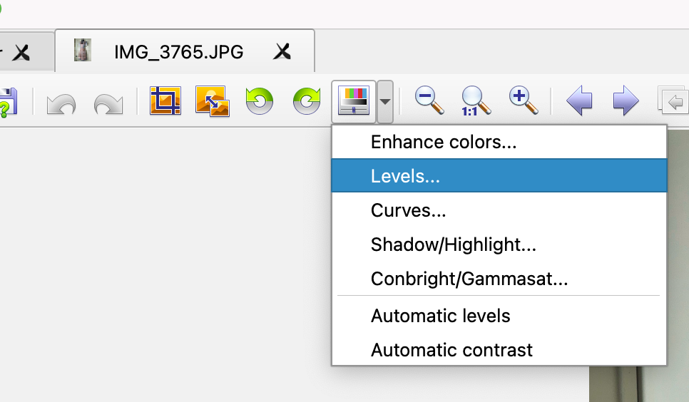Apply Automatic levels
Screen dimensions: 689x402
(499, 316)
